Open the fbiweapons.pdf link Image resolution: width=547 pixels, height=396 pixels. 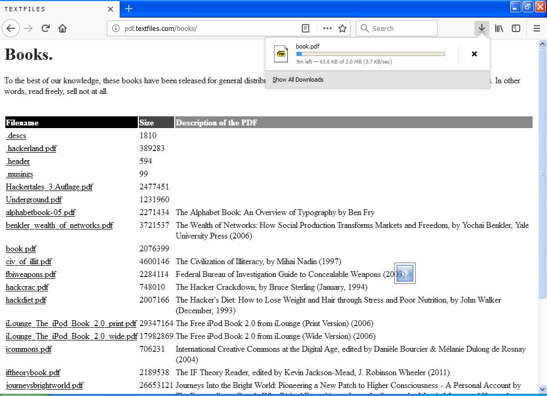tap(30, 275)
